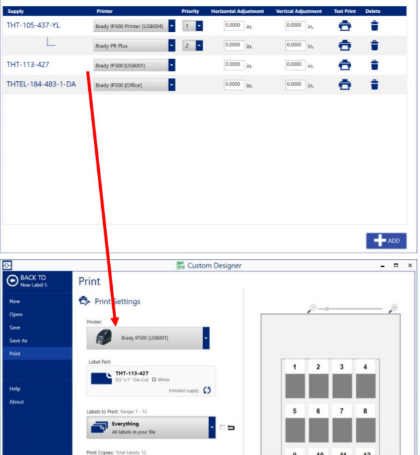Expand the Print Settings printer dropdown

click(206, 338)
